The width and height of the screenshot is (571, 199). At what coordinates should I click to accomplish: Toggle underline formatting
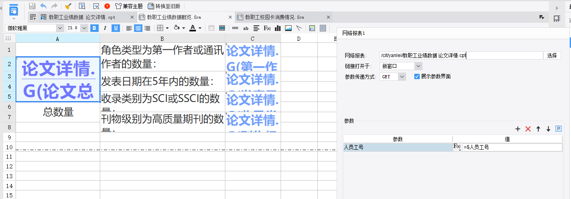coord(116,28)
